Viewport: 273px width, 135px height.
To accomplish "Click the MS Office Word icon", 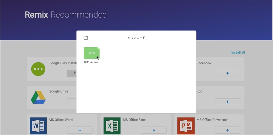I will (38, 126).
